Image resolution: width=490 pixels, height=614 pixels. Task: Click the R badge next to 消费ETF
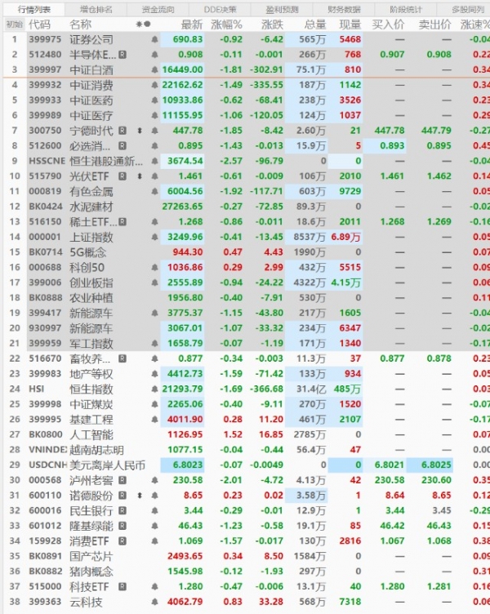pos(123,541)
